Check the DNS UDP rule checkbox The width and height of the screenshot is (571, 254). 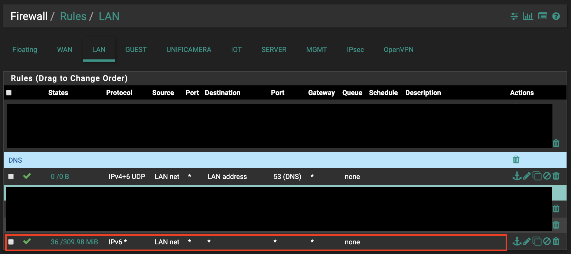click(x=11, y=177)
